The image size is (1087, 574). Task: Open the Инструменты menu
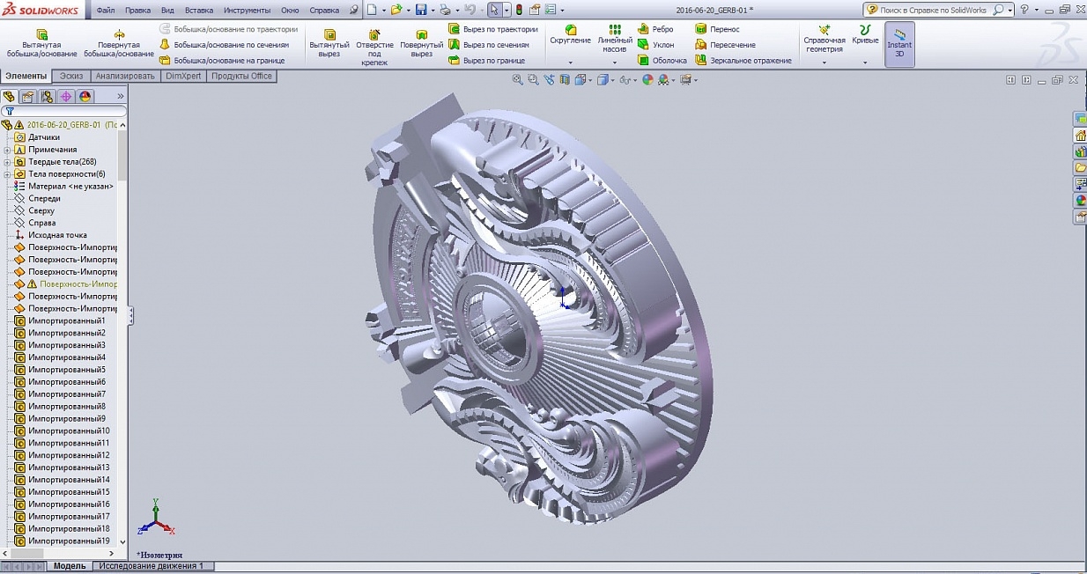click(x=247, y=10)
